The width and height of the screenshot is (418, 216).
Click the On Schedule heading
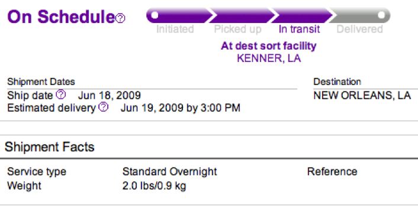point(61,17)
